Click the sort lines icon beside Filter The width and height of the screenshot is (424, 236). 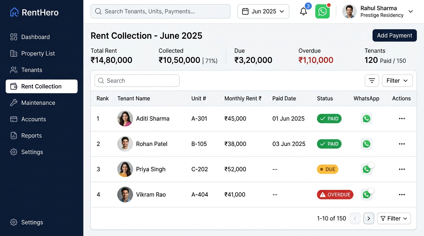point(372,81)
